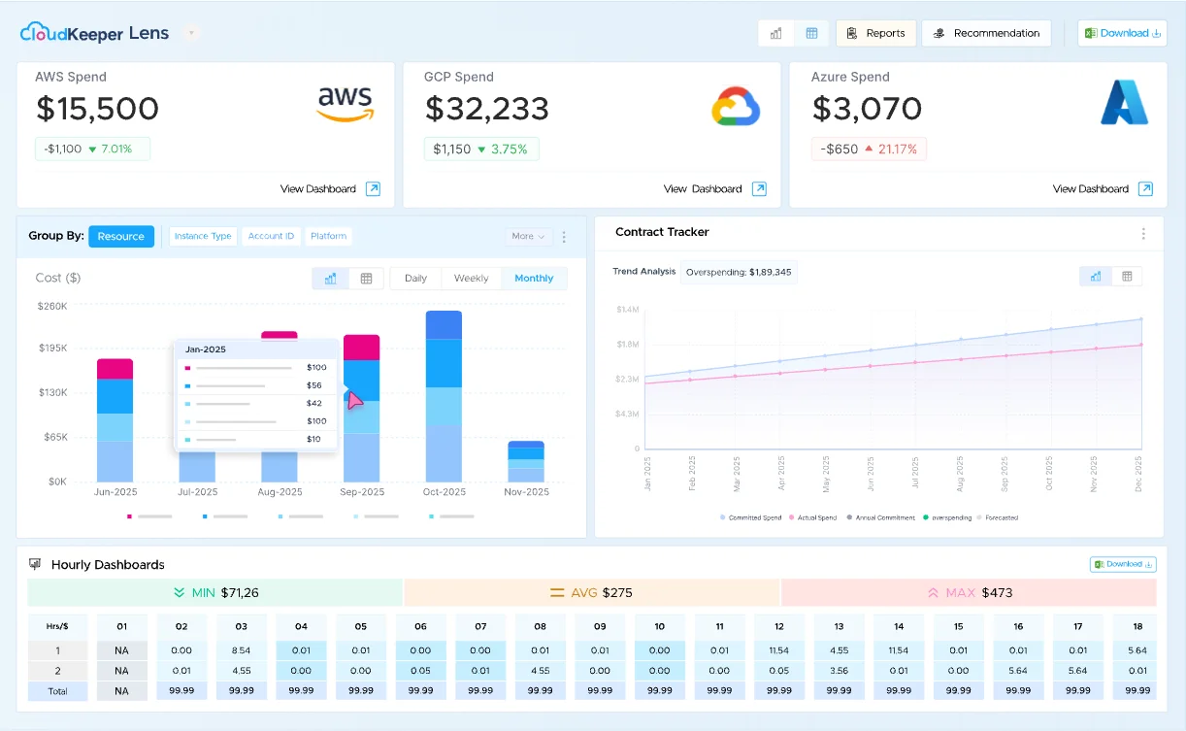
Task: Open Group By panel kebab menu
Action: tap(565, 236)
